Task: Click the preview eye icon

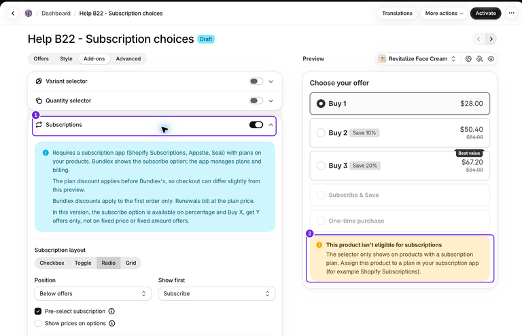Action: coord(491,59)
